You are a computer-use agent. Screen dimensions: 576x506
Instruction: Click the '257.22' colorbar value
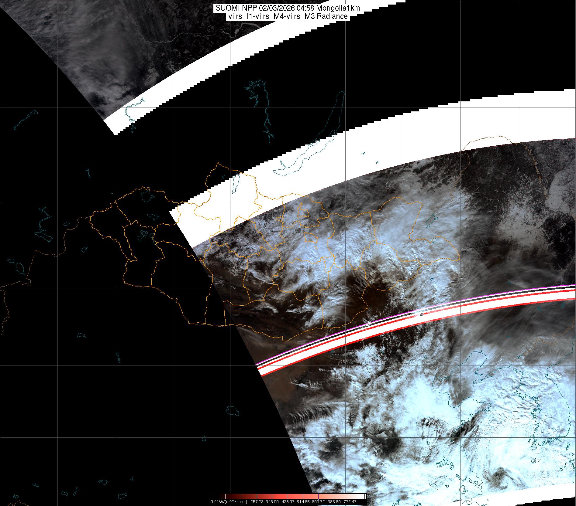[x=256, y=502]
